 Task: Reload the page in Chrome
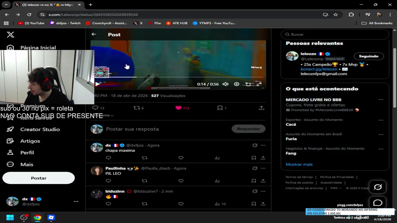click(29, 15)
